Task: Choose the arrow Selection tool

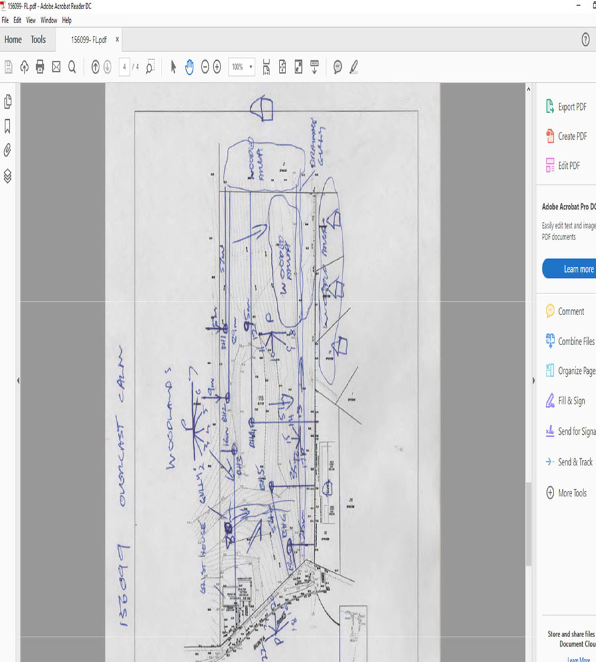Action: tap(174, 67)
